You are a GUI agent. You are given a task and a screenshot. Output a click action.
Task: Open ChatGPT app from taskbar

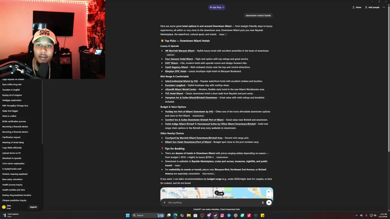coord(236,215)
